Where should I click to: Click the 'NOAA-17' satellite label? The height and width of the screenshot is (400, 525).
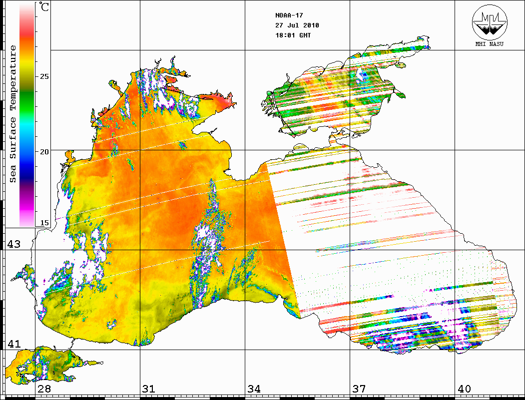click(289, 15)
